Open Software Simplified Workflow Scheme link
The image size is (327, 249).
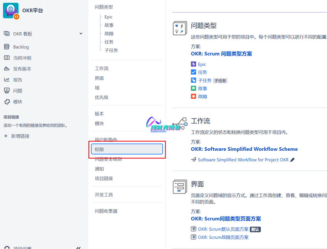click(x=244, y=149)
